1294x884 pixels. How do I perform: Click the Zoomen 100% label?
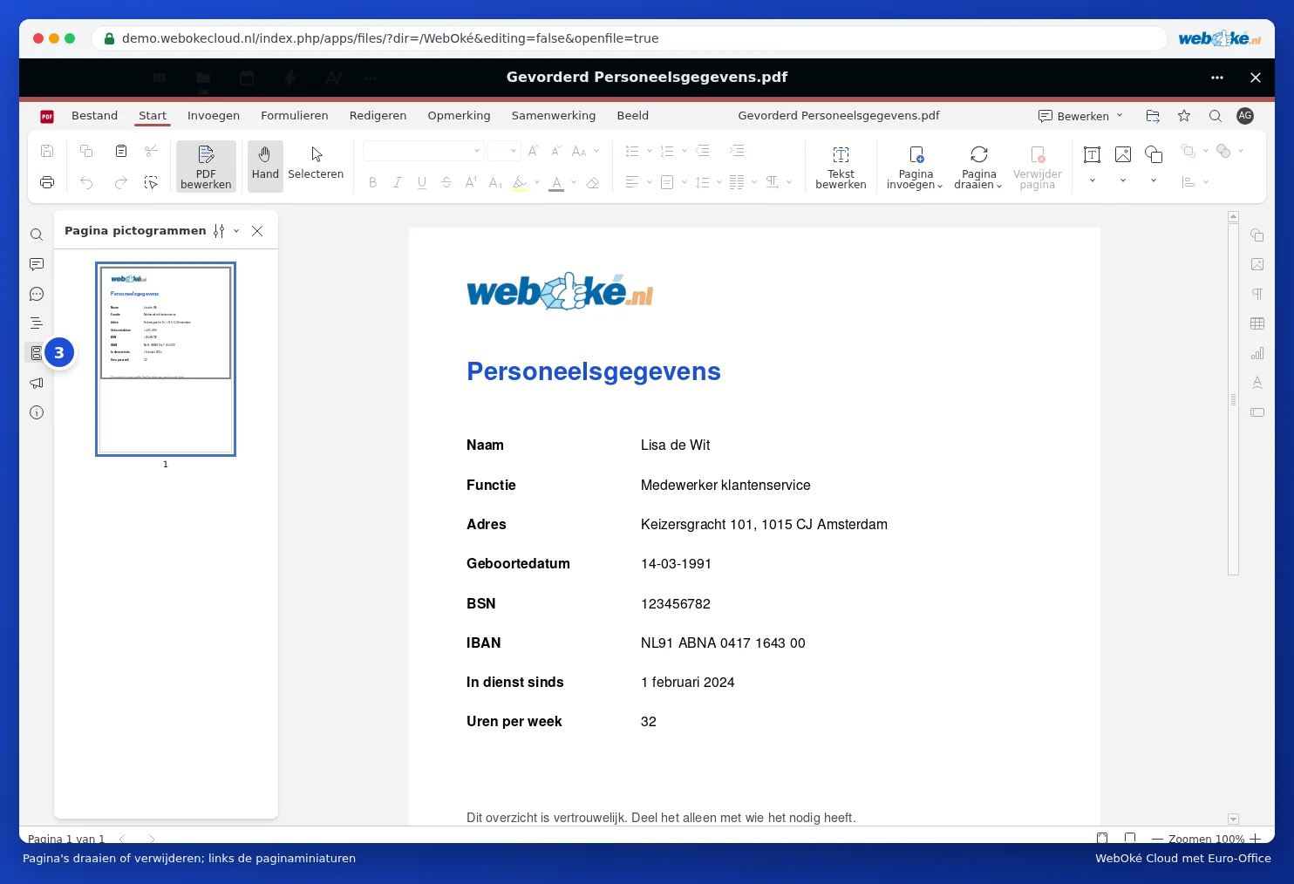[x=1207, y=838]
